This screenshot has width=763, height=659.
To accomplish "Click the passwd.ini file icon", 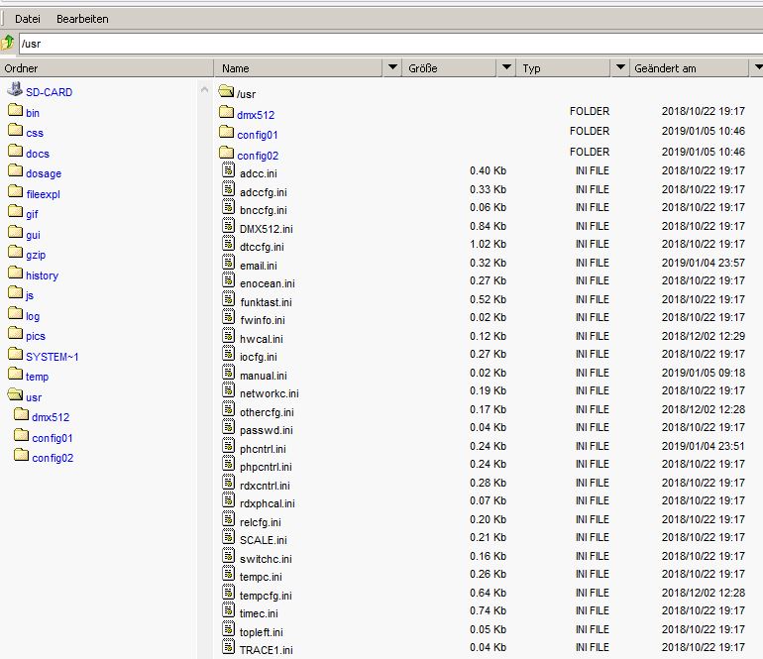I will point(228,427).
